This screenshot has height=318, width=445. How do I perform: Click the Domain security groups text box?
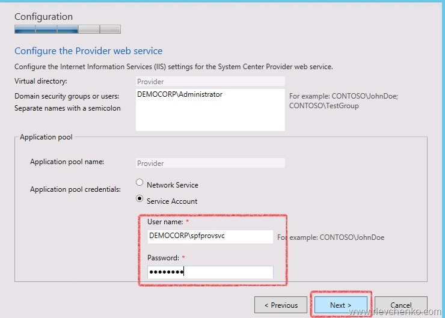[x=210, y=109]
